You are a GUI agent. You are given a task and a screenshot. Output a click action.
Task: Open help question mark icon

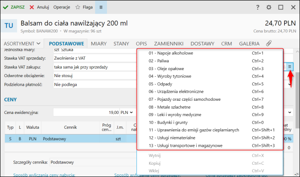(257, 7)
